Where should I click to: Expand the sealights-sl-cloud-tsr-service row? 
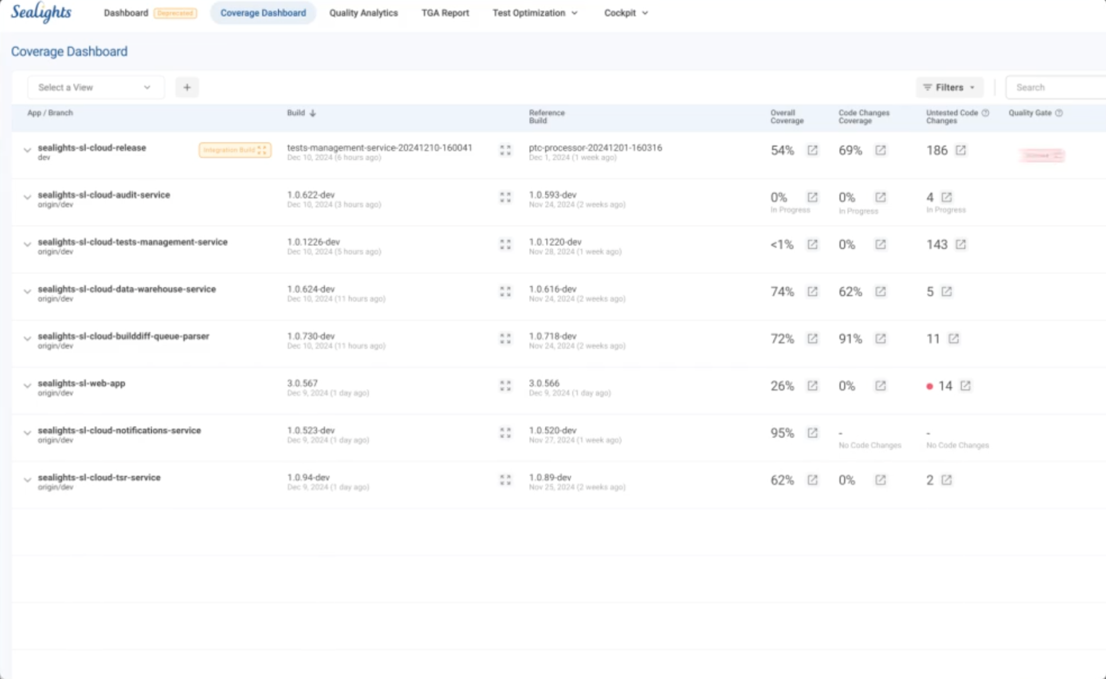pyautogui.click(x=27, y=480)
